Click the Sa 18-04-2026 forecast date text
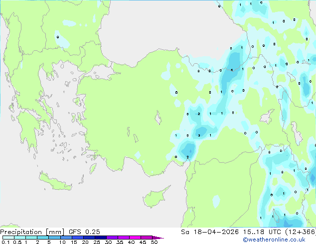The height and width of the screenshot is (244, 316). (x=210, y=232)
